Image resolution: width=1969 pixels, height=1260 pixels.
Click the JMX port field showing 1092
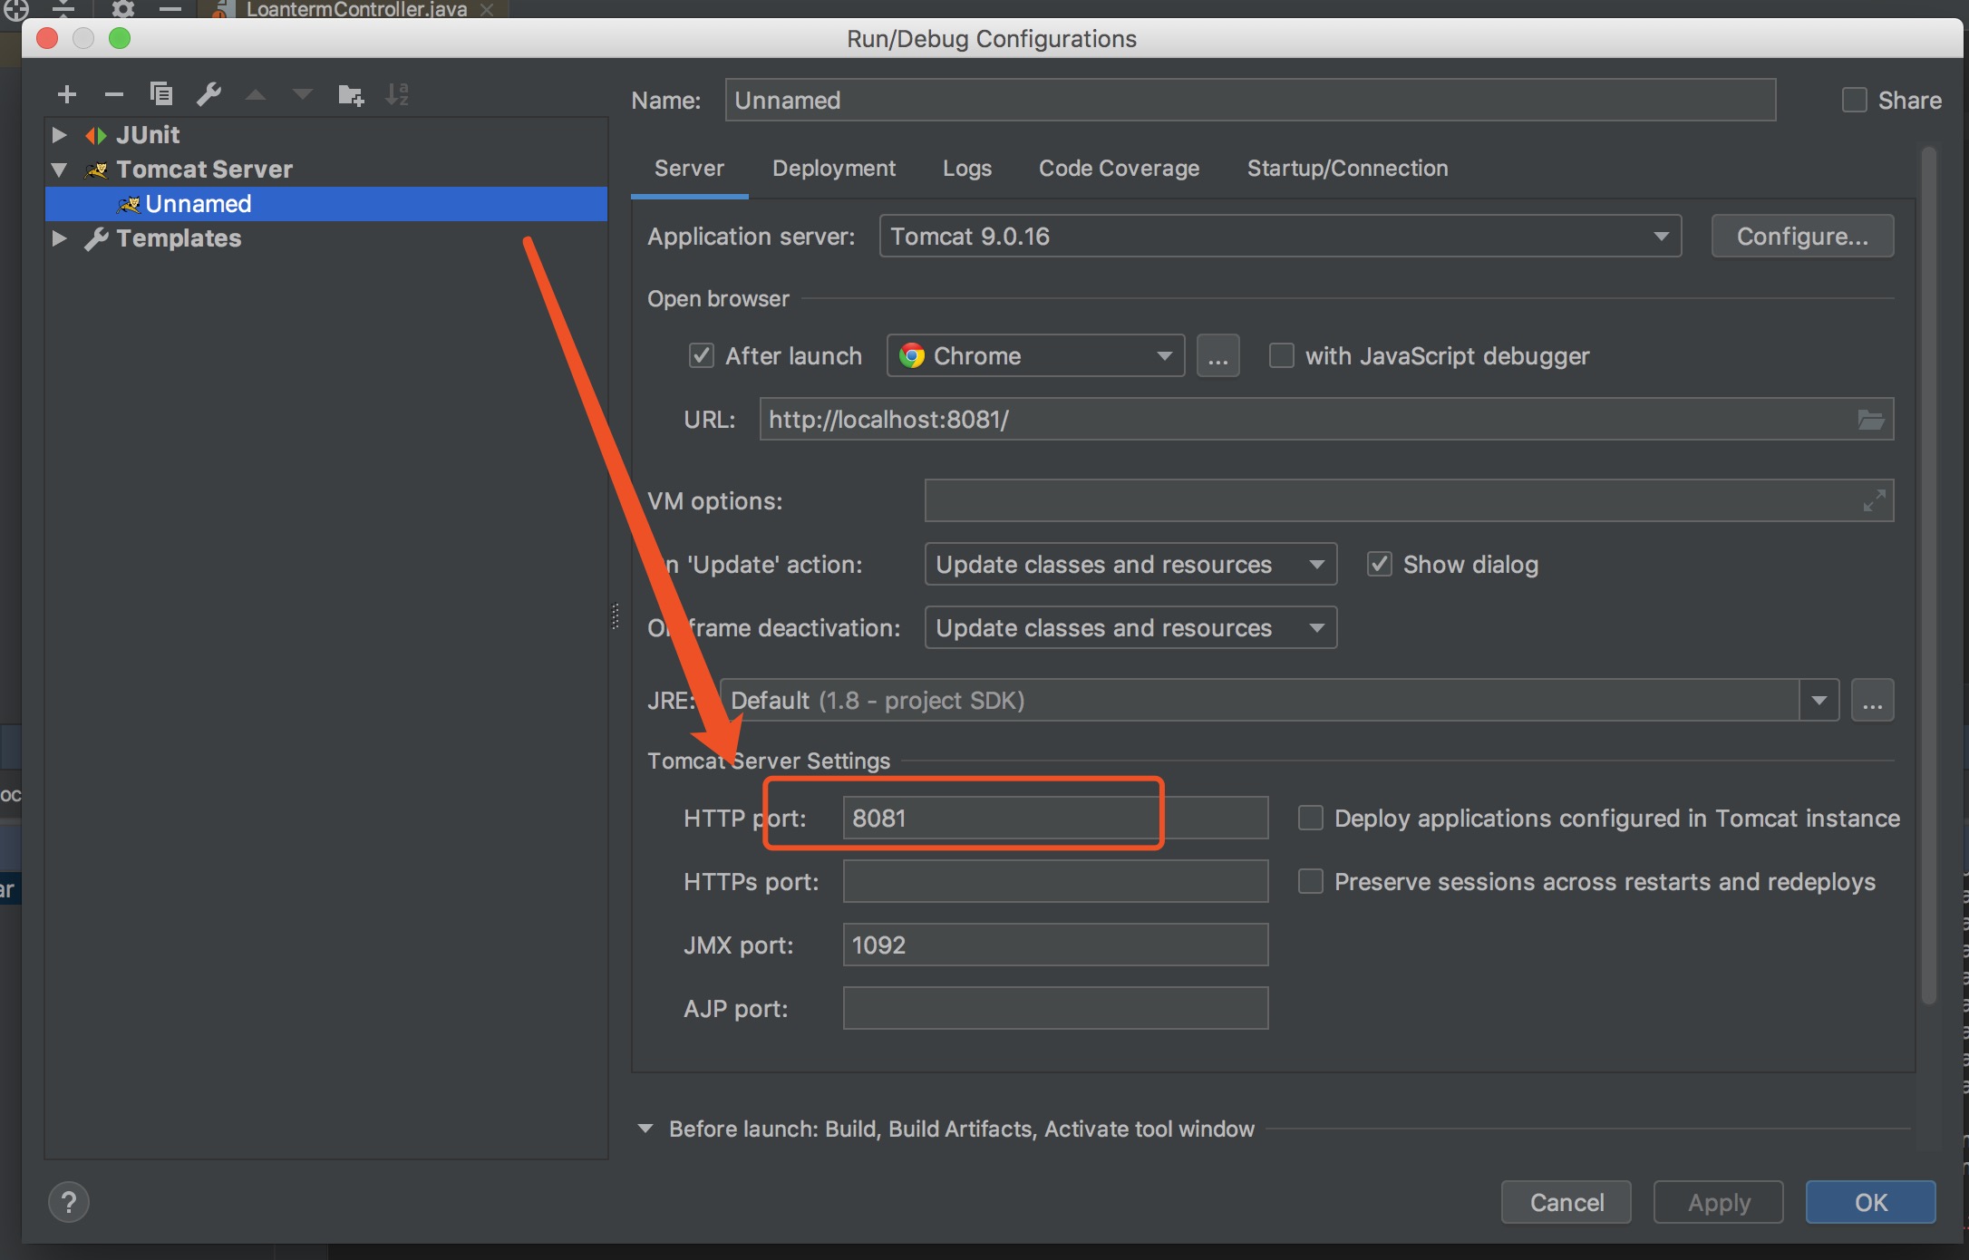[1055, 945]
